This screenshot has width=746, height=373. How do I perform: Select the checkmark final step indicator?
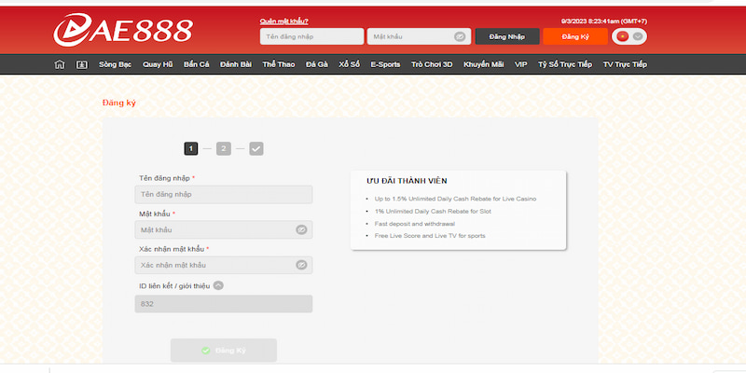coord(256,149)
